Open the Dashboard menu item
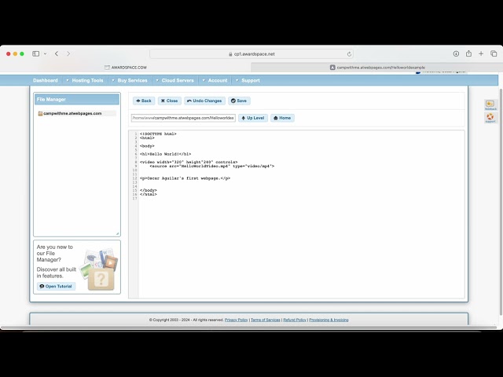The width and height of the screenshot is (503, 377). (46, 80)
